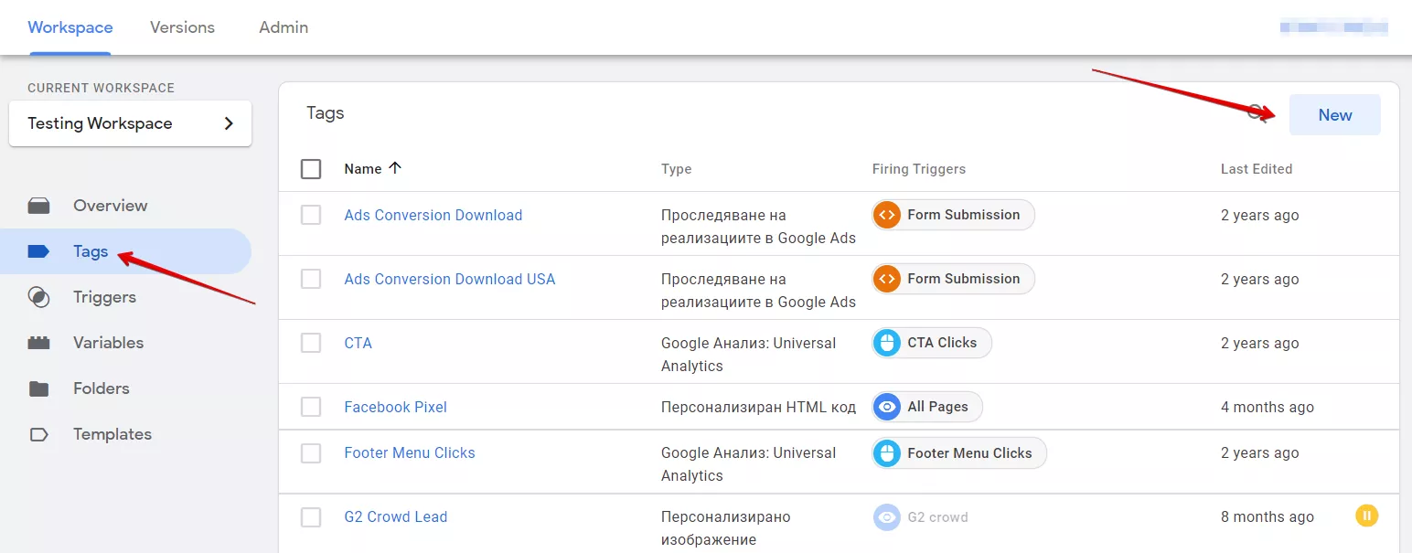Screen dimensions: 1412x553
Task: Check the Ads Conversion Download USA checkbox
Action: click(x=311, y=279)
